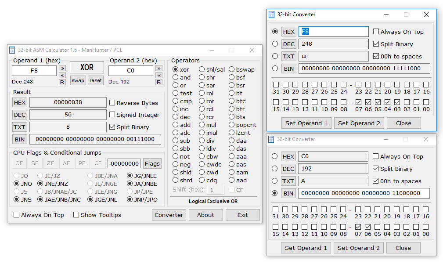Select the DEC radio button in top converter

tap(275, 44)
